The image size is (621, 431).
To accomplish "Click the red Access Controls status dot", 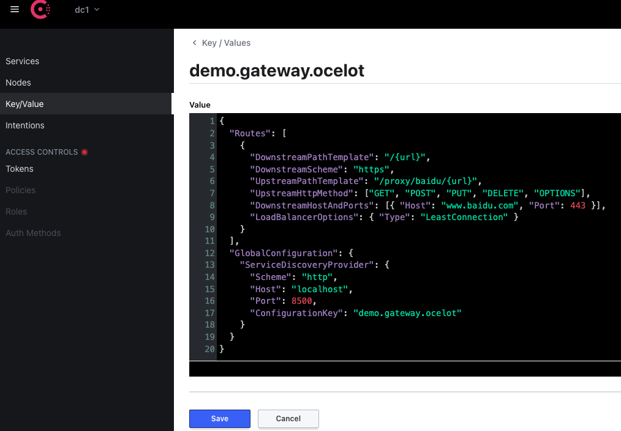I will (x=85, y=152).
